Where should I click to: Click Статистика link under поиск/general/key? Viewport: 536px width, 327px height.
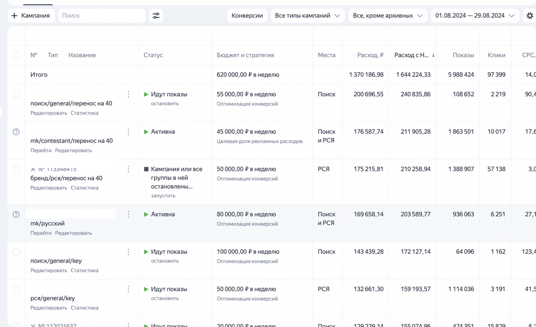click(84, 270)
